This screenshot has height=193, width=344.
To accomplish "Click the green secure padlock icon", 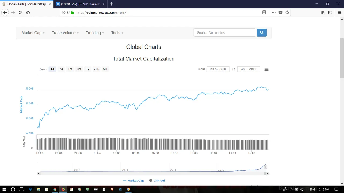I will pyautogui.click(x=72, y=12).
